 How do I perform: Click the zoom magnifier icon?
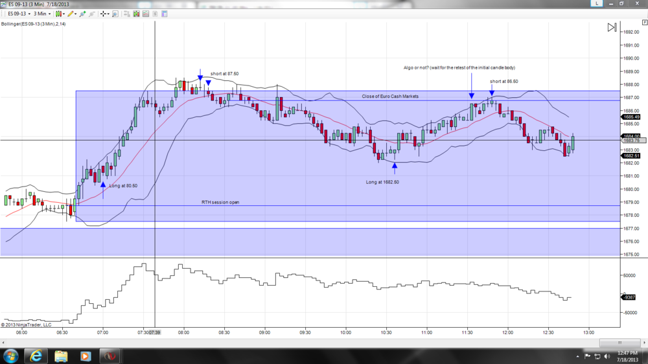click(115, 14)
